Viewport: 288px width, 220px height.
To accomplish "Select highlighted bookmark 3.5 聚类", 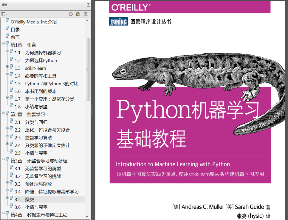I will [x=49, y=199].
